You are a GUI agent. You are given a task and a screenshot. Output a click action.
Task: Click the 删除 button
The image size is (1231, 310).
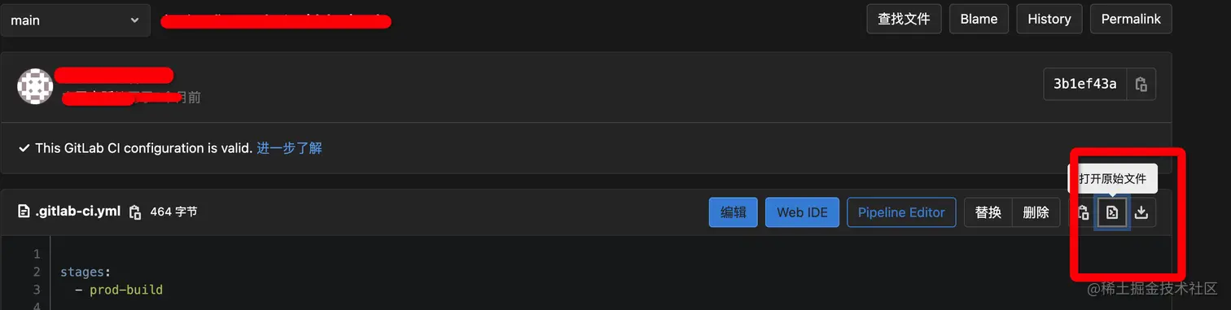click(x=1036, y=212)
